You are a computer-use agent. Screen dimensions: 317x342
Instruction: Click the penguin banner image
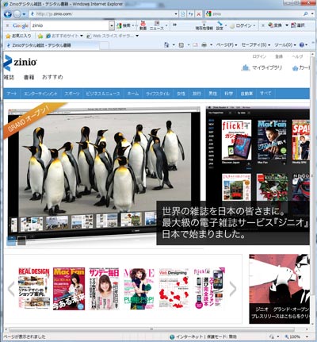[x=104, y=164]
